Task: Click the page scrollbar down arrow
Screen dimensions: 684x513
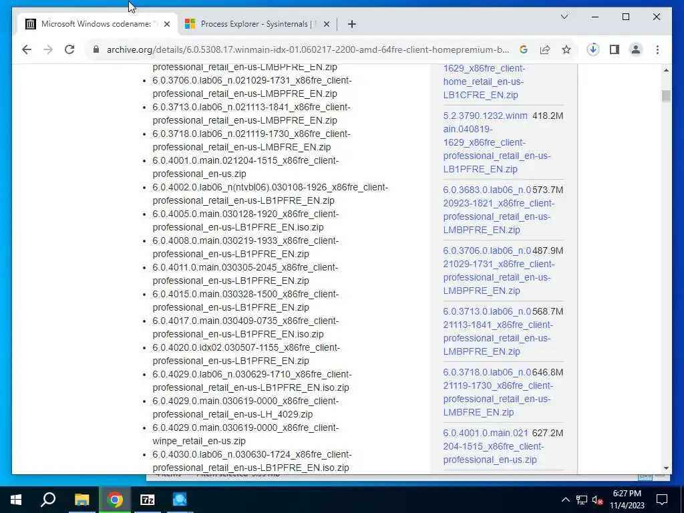Action: pyautogui.click(x=666, y=468)
